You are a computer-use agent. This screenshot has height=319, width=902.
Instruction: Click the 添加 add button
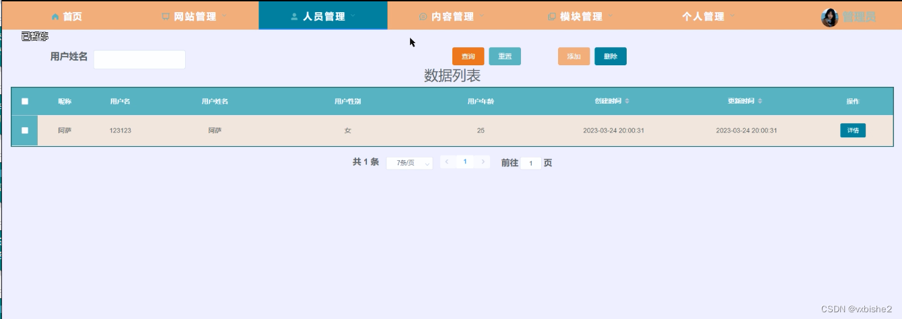(x=574, y=57)
